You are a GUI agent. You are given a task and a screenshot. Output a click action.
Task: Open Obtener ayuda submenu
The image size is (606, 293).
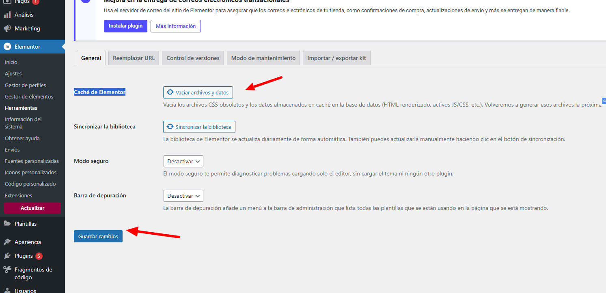(22, 138)
